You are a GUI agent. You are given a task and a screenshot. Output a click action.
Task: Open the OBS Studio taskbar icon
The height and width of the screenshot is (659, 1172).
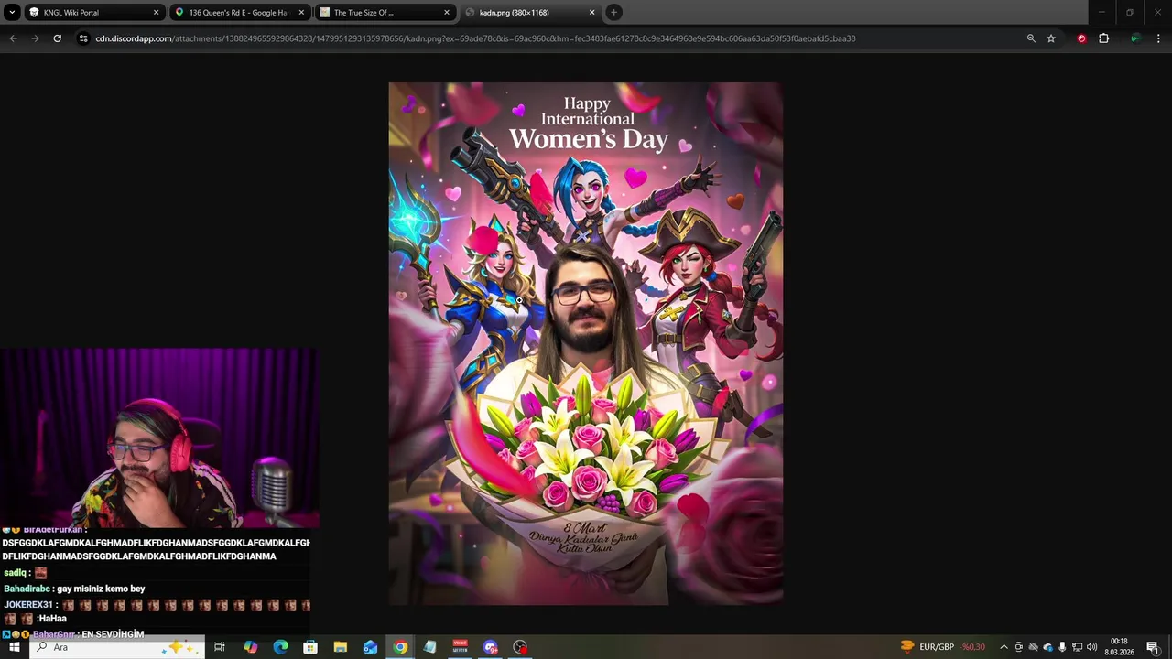(520, 647)
